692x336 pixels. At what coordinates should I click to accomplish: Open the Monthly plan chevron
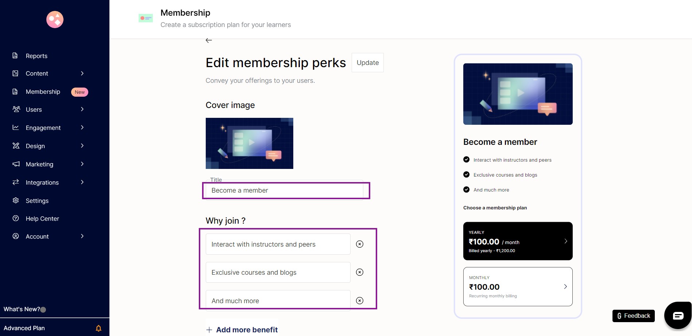[565, 286]
